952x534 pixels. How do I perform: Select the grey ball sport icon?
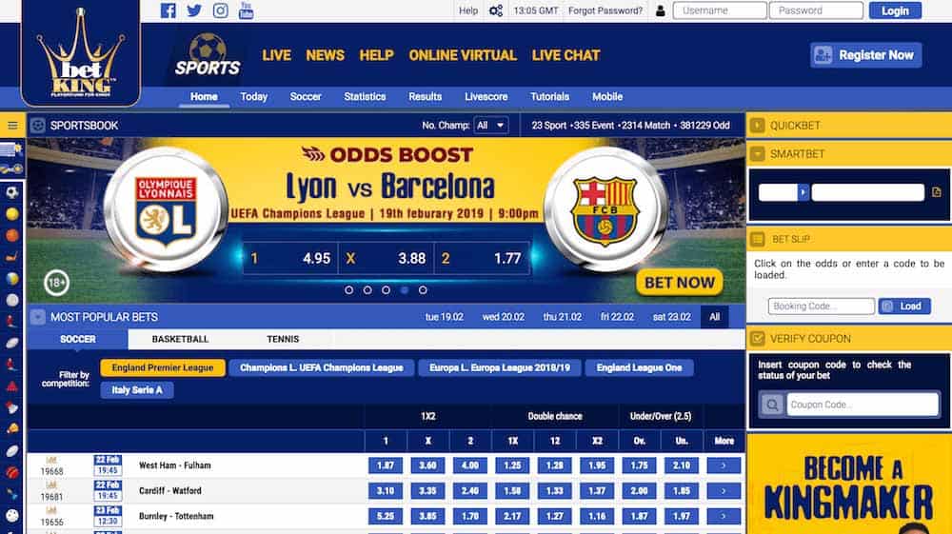point(12,300)
